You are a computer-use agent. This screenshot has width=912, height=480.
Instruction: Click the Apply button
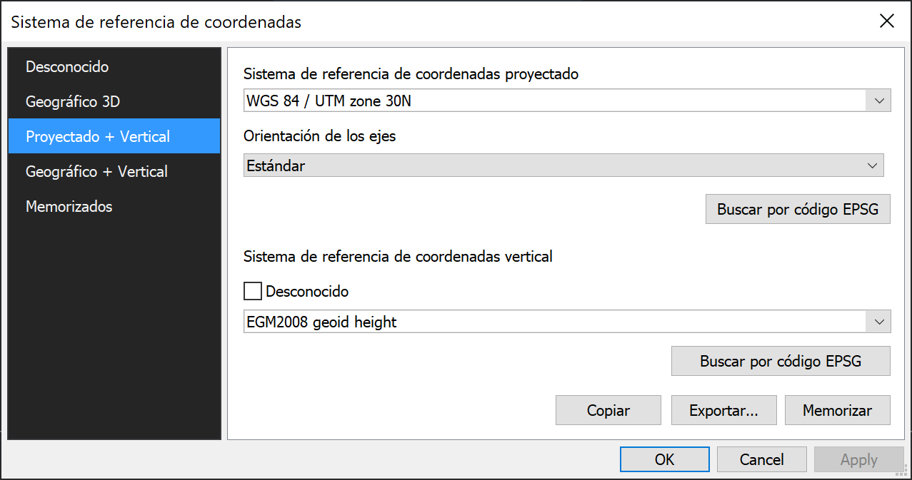(x=858, y=460)
